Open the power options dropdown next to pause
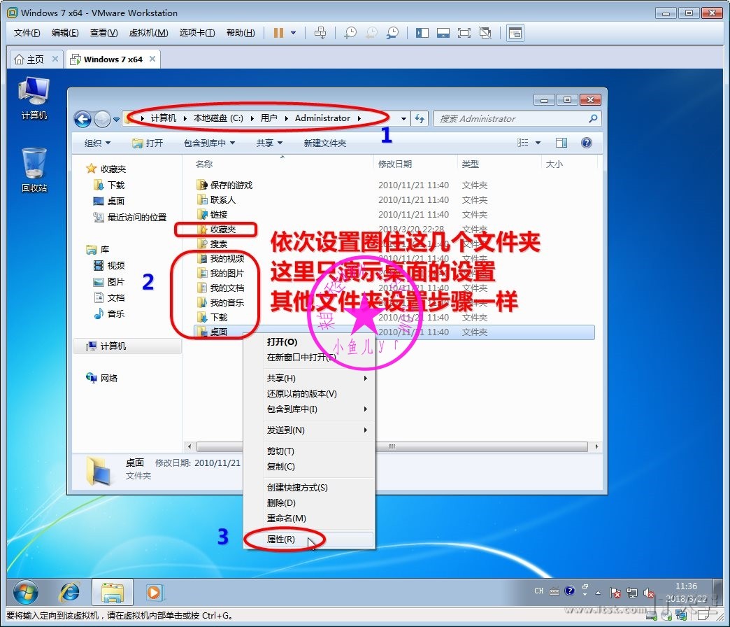Viewport: 730px width, 627px height. click(x=293, y=33)
